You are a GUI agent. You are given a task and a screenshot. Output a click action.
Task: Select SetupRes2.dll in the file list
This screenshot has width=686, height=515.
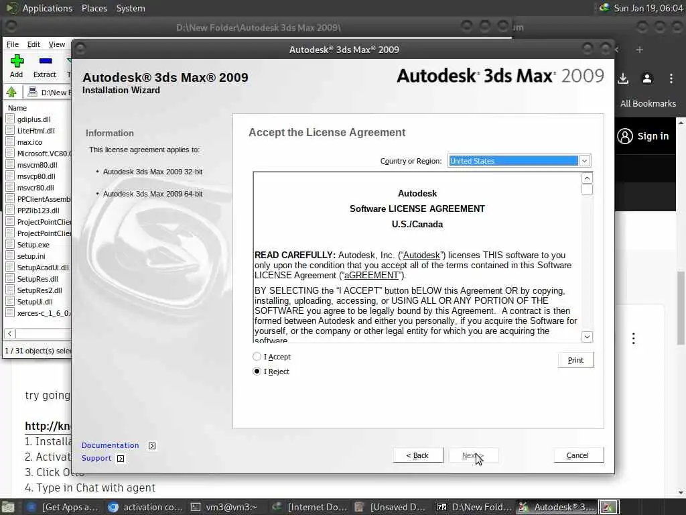point(40,290)
